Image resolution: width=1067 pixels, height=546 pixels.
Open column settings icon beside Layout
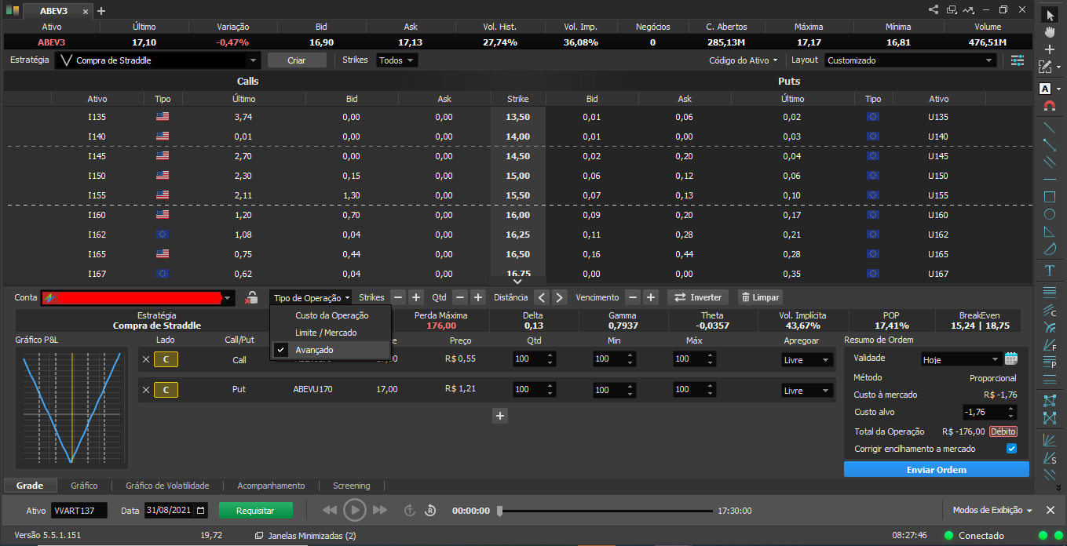(1018, 60)
